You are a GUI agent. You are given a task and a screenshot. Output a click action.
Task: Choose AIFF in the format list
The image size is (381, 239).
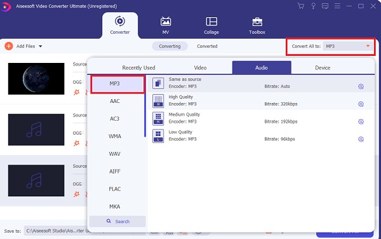(115, 172)
